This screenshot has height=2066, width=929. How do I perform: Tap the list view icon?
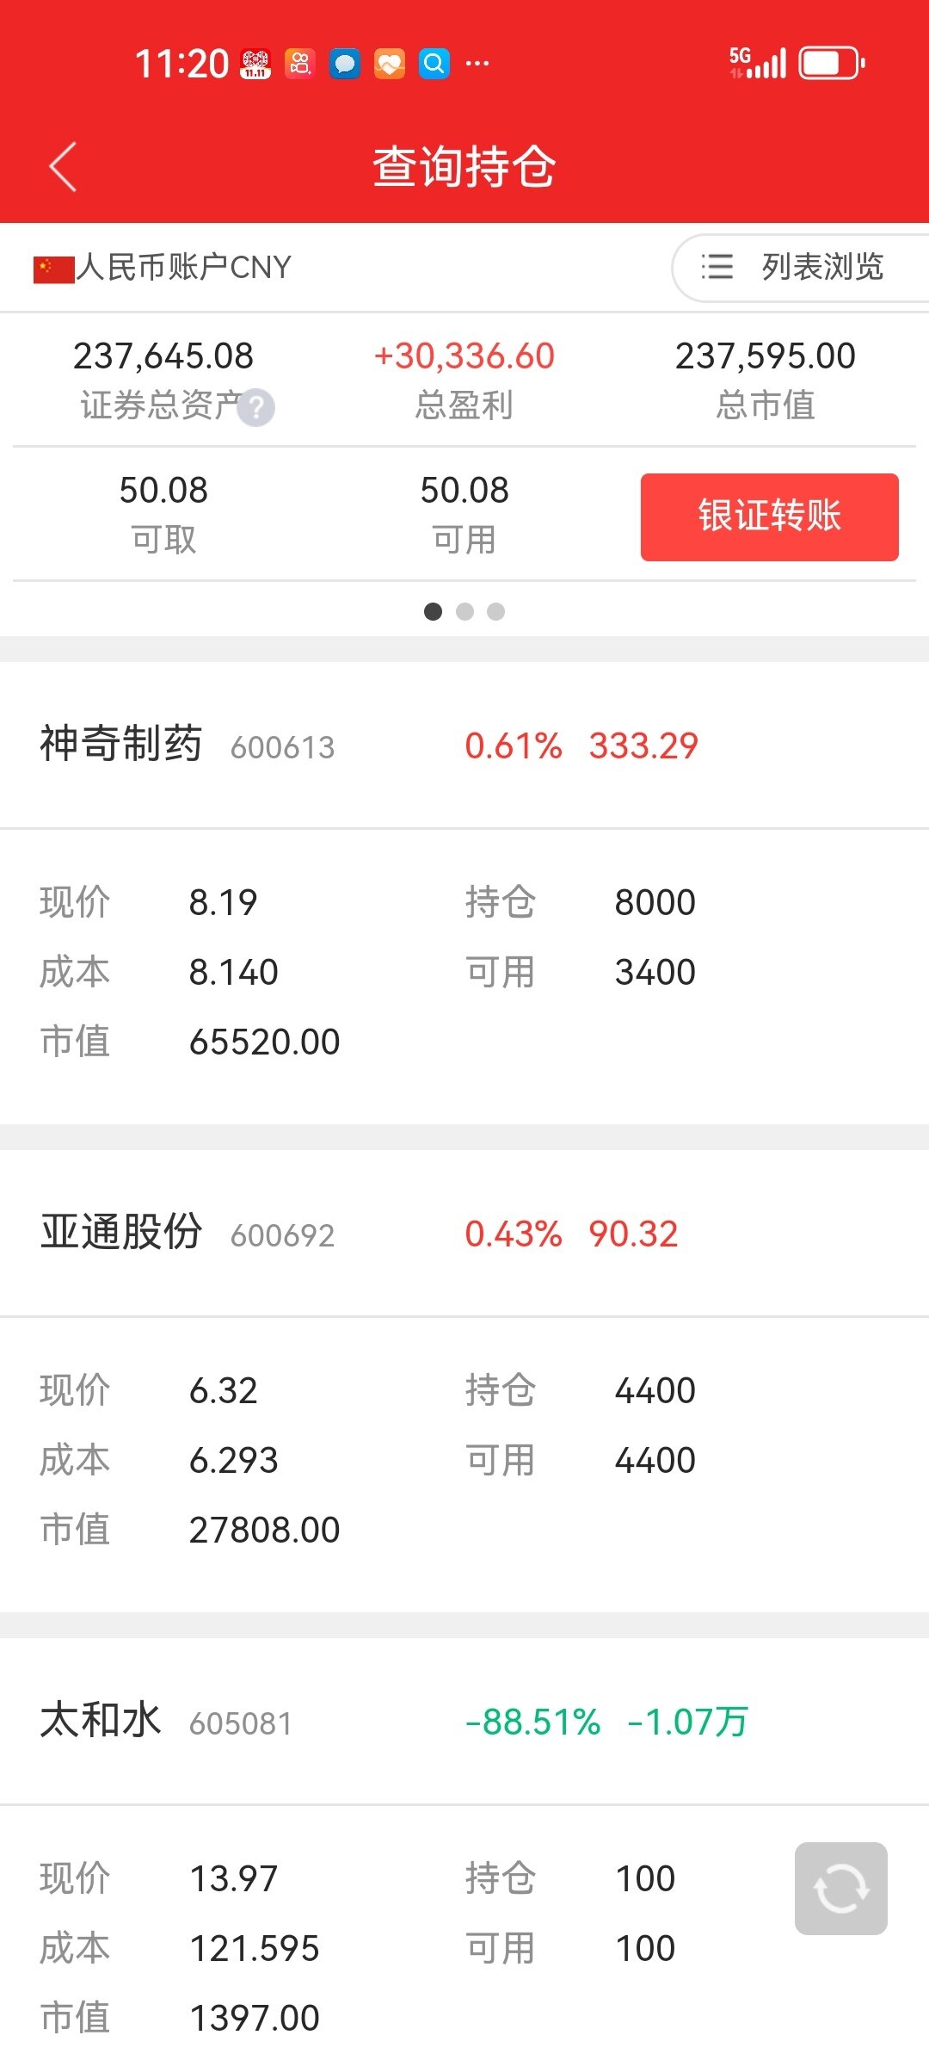717,267
